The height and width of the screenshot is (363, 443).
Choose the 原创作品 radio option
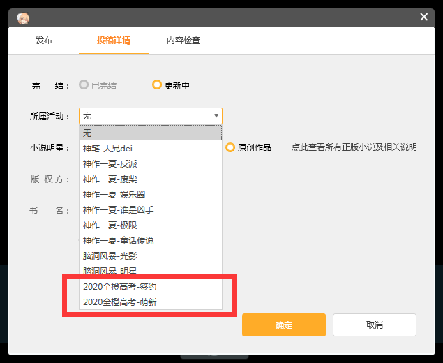(231, 147)
